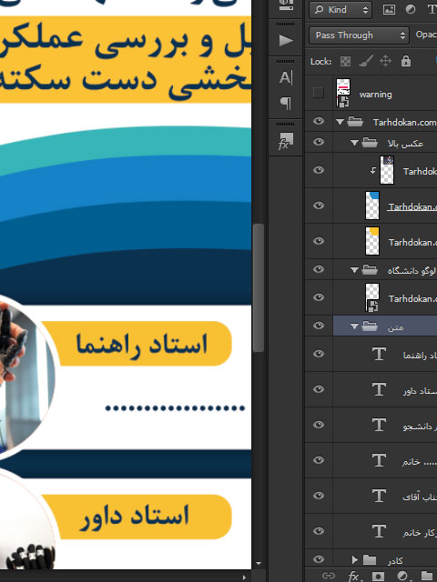Select the Tarhdokan.com group name
437x582 pixels.
[x=404, y=122]
